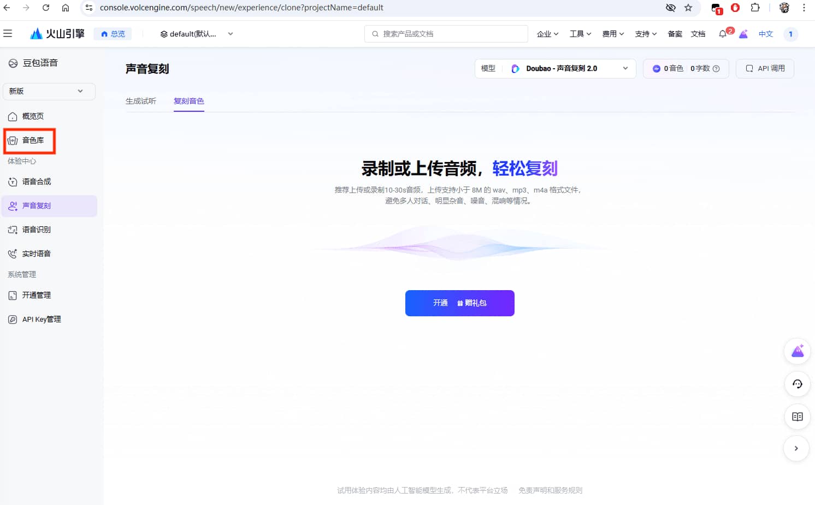Open 免责声明和服务规则 link
The image size is (815, 505).
pos(550,490)
